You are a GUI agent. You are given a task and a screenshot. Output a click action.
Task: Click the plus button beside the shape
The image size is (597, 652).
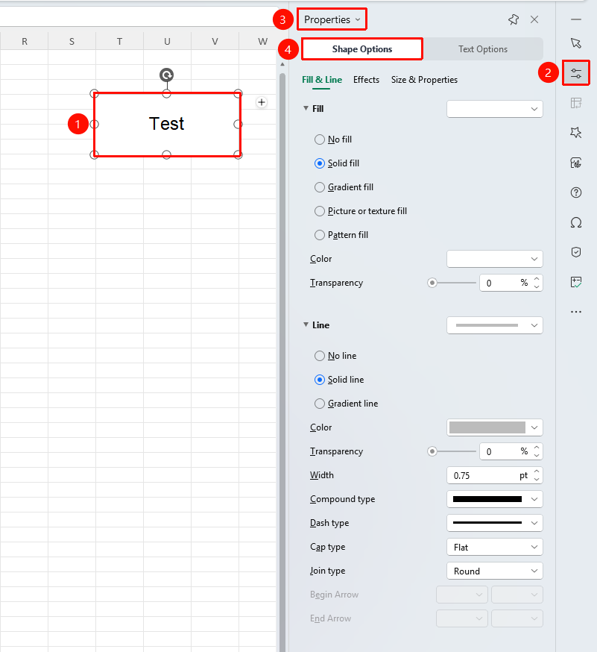click(262, 102)
